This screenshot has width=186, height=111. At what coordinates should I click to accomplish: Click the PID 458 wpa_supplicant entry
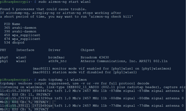pyautogui.click(x=22, y=35)
